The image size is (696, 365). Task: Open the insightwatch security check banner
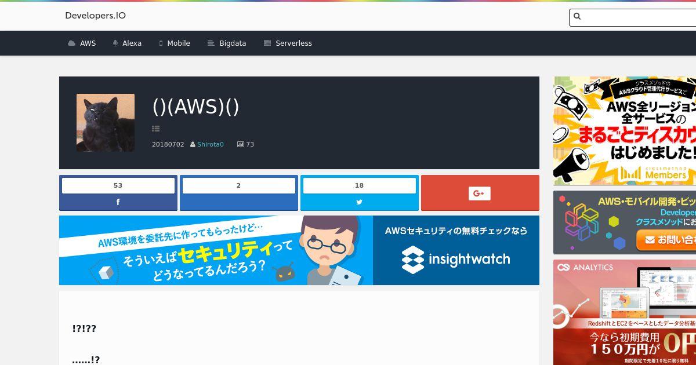click(299, 250)
